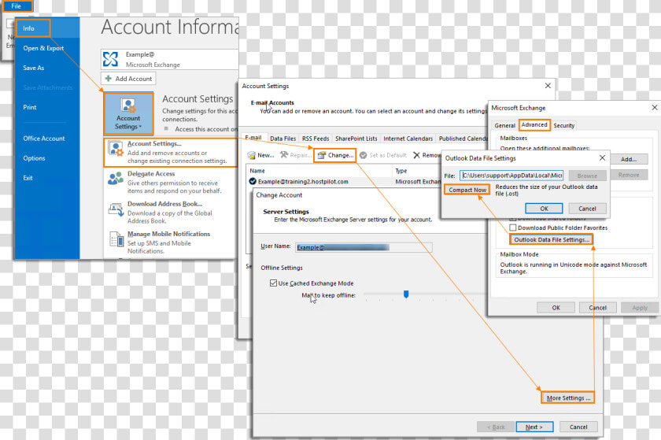
Task: Click Cancel in Outlook Data File Settings
Action: [x=587, y=209]
